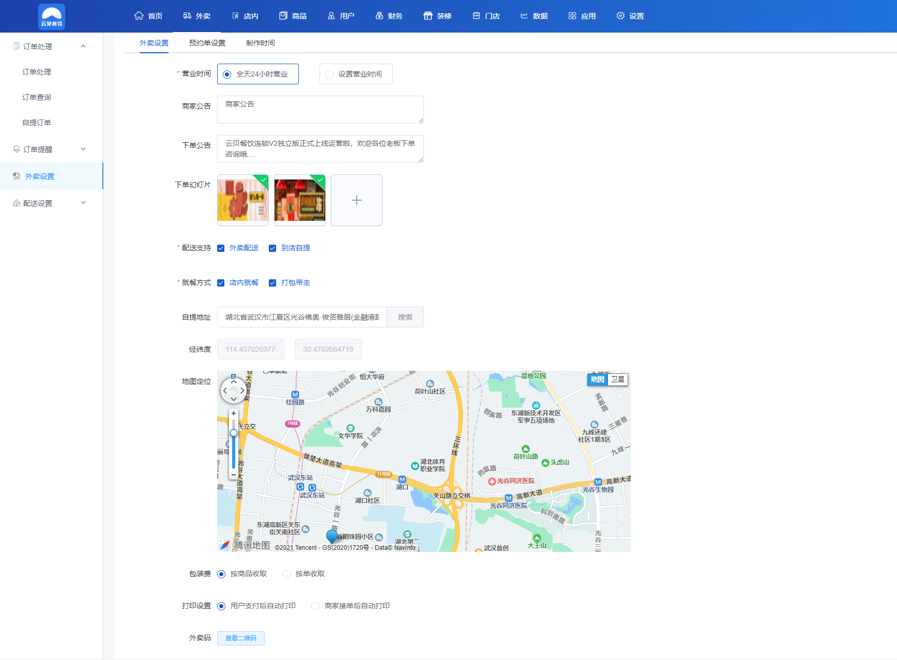Select 按单收取 packaging fee option
This screenshot has height=660, width=897.
(286, 574)
